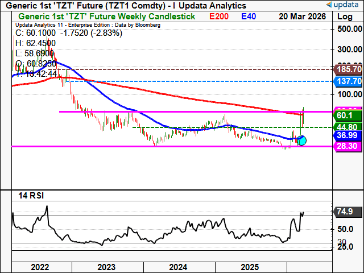The width and height of the screenshot is (364, 273).
Task: Select the blue E40 moving average label
Action: [x=249, y=16]
